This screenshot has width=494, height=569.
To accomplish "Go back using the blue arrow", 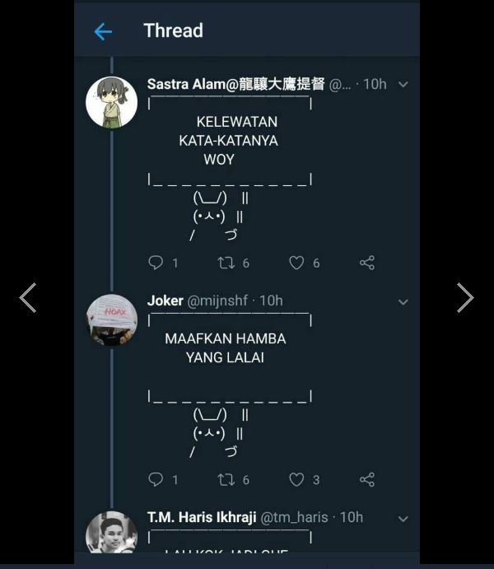I will (x=103, y=31).
